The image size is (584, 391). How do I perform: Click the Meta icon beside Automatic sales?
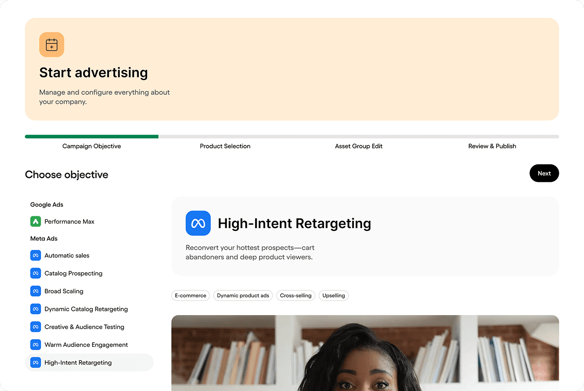click(x=35, y=255)
